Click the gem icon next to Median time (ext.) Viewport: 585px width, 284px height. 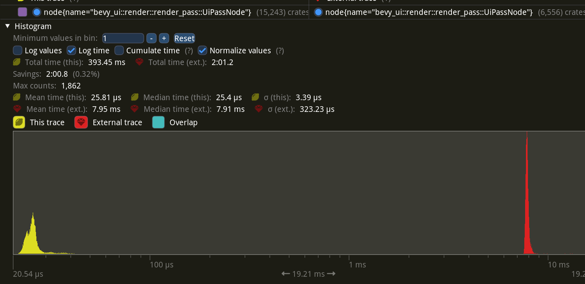[135, 109]
